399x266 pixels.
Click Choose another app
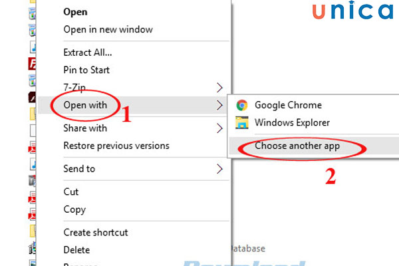[x=297, y=146]
